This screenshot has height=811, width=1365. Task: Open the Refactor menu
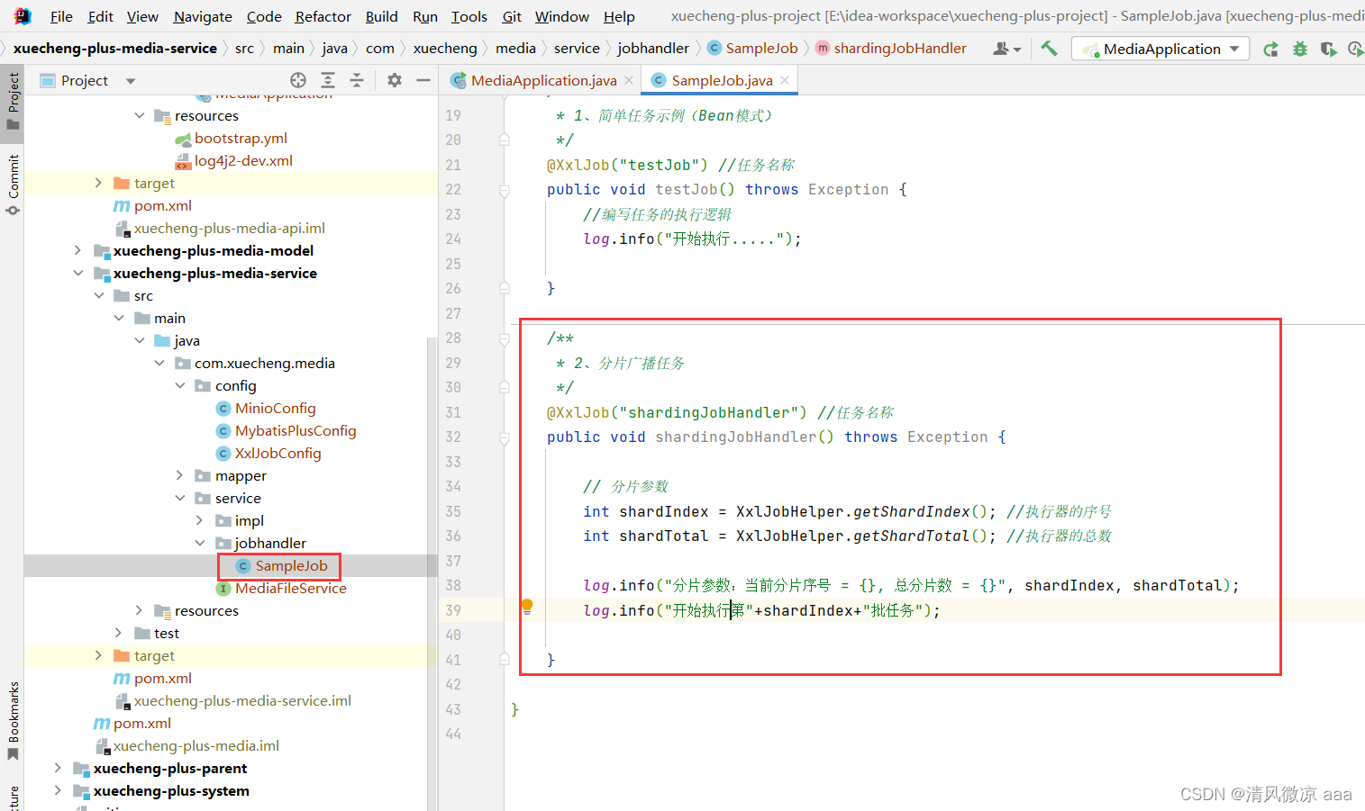[x=323, y=16]
